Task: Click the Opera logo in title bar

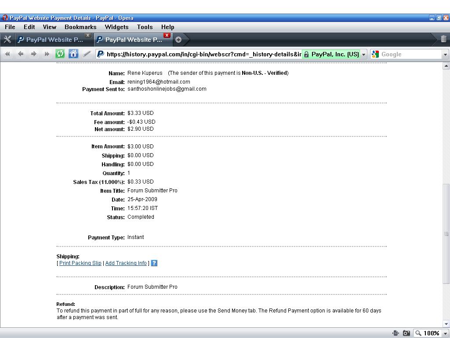Action: click(5, 18)
